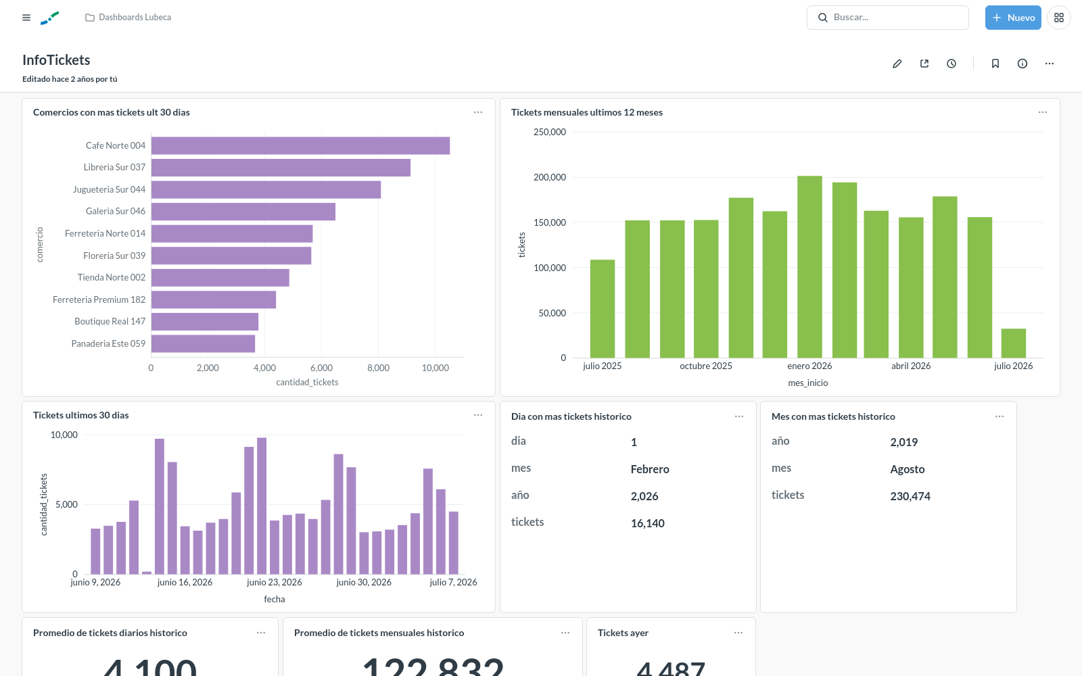Click the Promedio de tickets diarios historico title

pos(110,633)
